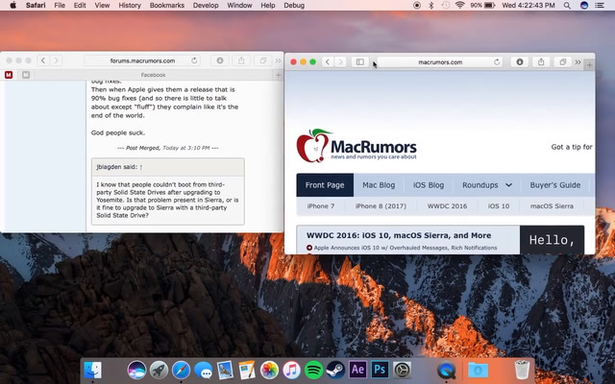
Task: Select the Front Page tab
Action: tap(325, 185)
